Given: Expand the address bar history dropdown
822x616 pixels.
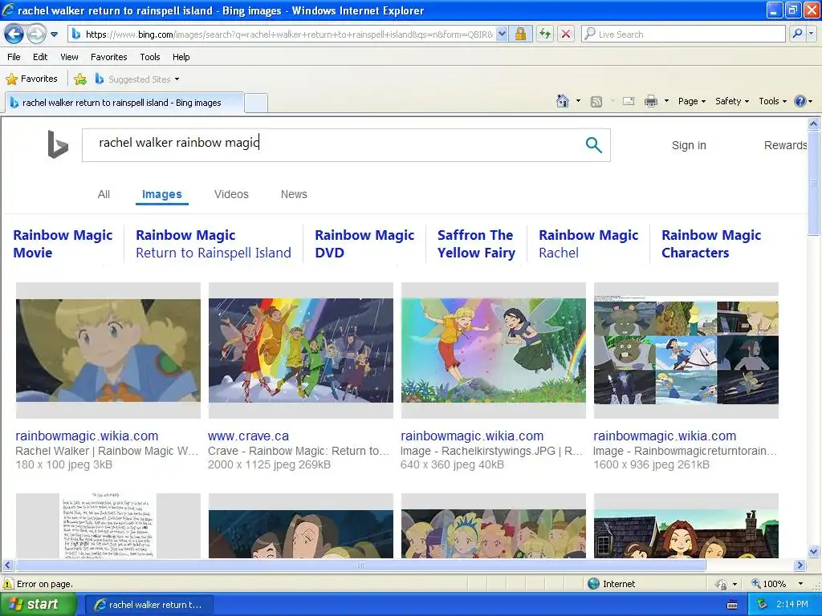Looking at the screenshot, I should tap(502, 34).
